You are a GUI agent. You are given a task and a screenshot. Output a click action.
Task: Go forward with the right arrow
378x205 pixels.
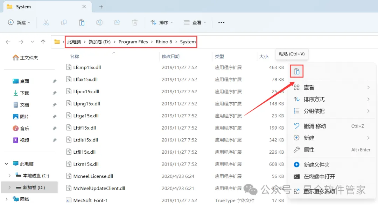(21, 42)
